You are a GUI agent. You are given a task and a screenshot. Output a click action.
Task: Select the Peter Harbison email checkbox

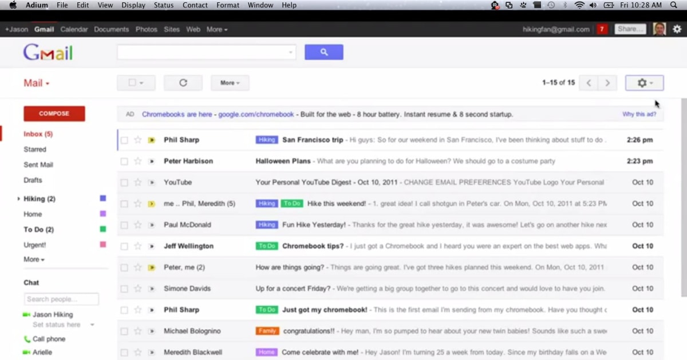point(124,161)
